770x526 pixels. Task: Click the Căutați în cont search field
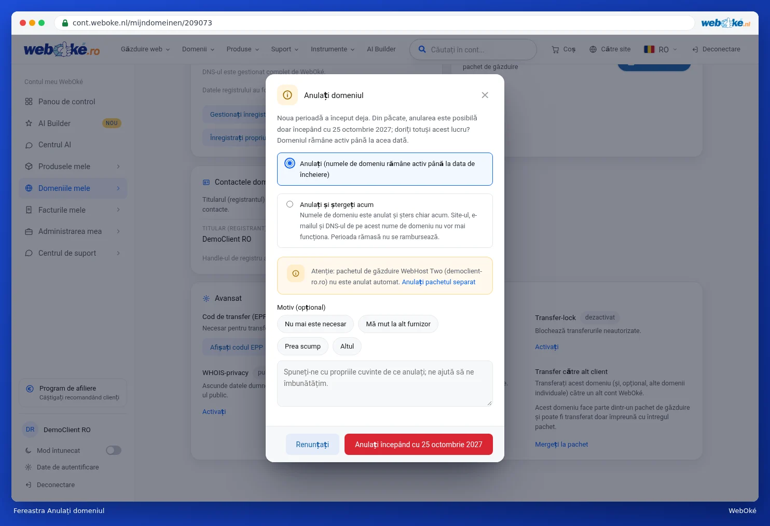(473, 50)
